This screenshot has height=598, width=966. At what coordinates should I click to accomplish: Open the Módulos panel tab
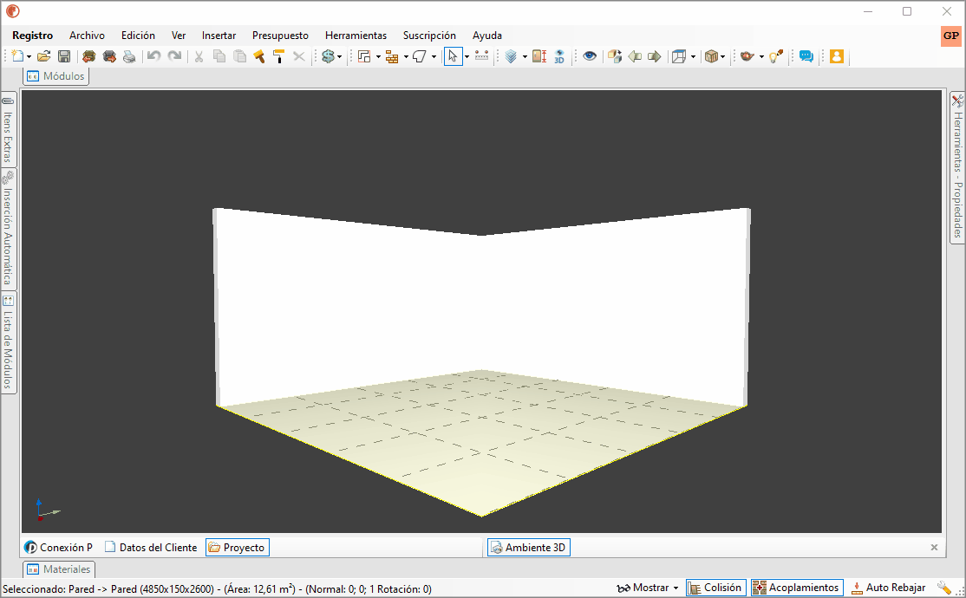[56, 76]
